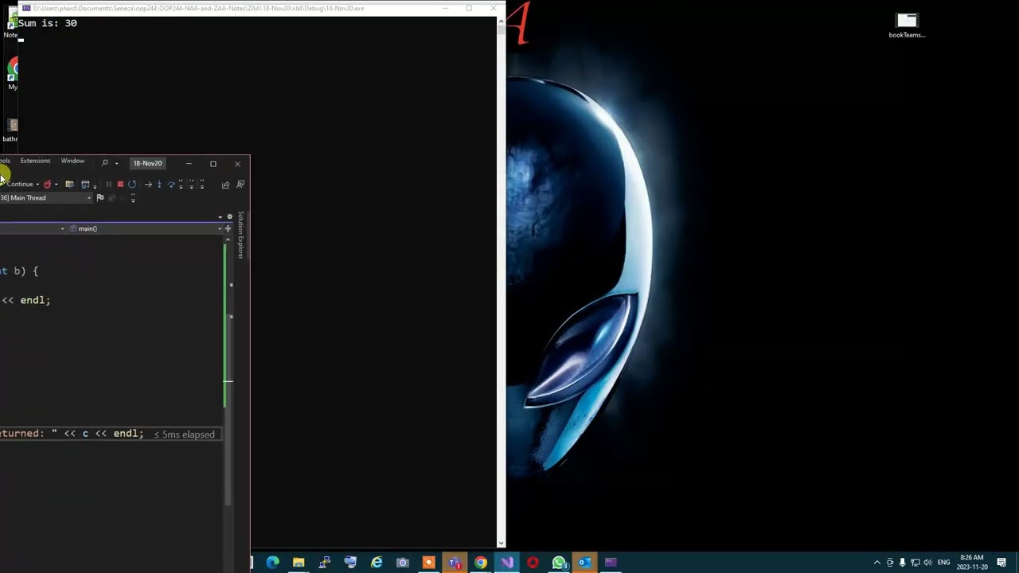Open the volume control in system tray

click(x=928, y=563)
